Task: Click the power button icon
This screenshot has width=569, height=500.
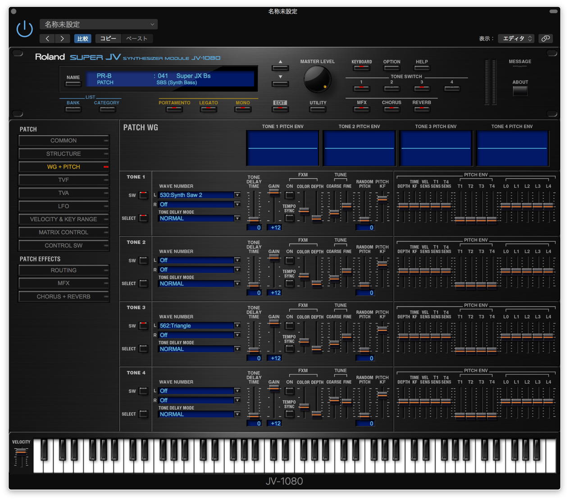Action: (x=24, y=29)
